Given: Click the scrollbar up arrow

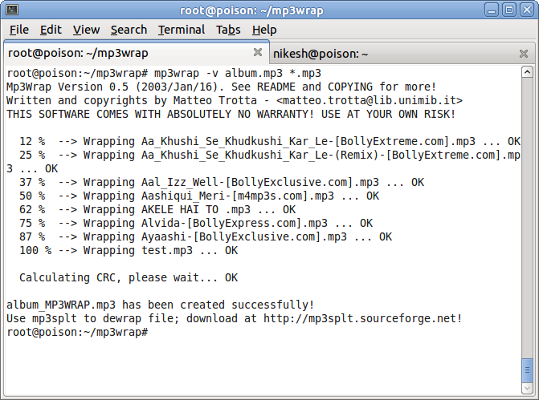Looking at the screenshot, I should tap(527, 72).
